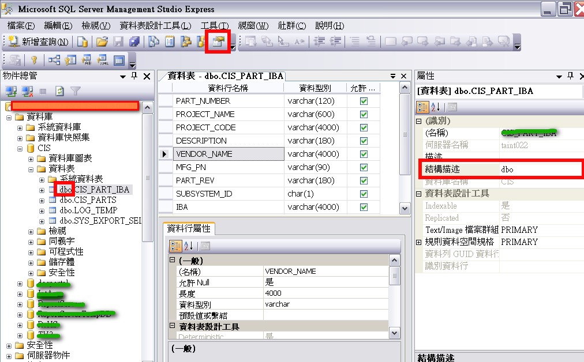Screen dimensions: 584x362
Task: Click the 新增查詢 new query button
Action: click(38, 42)
